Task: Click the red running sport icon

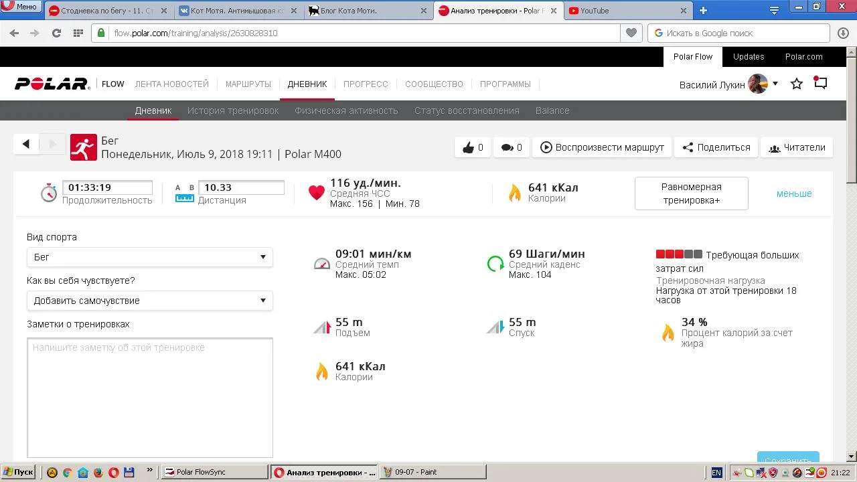Action: (x=83, y=148)
